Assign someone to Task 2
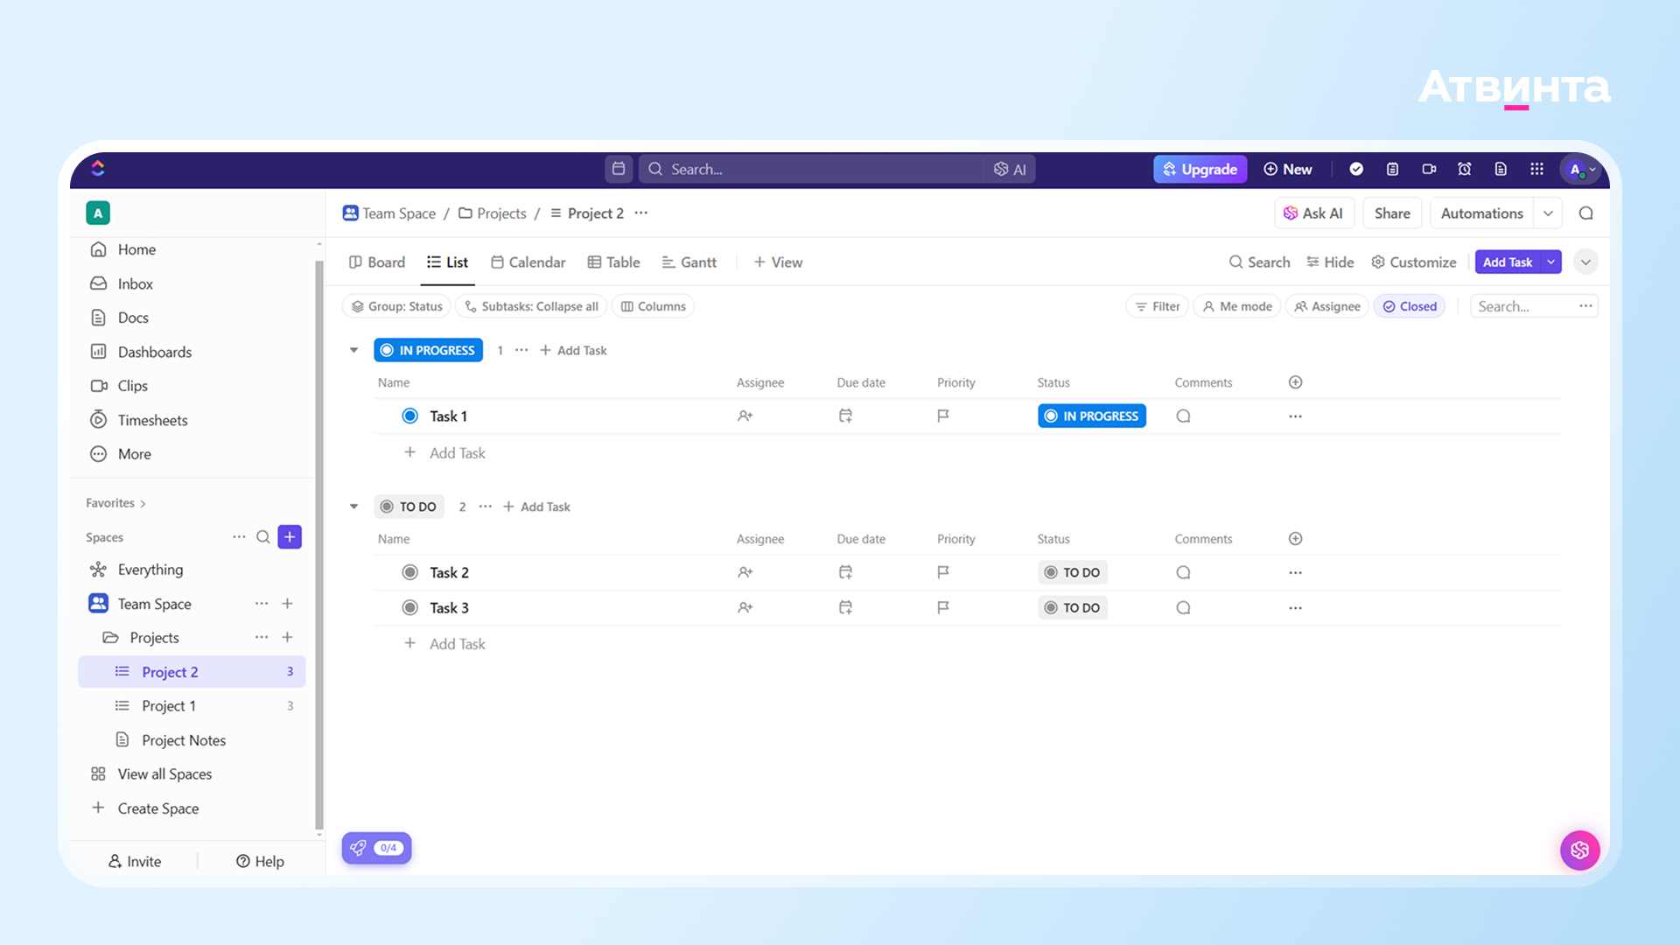The height and width of the screenshot is (945, 1680). click(745, 572)
